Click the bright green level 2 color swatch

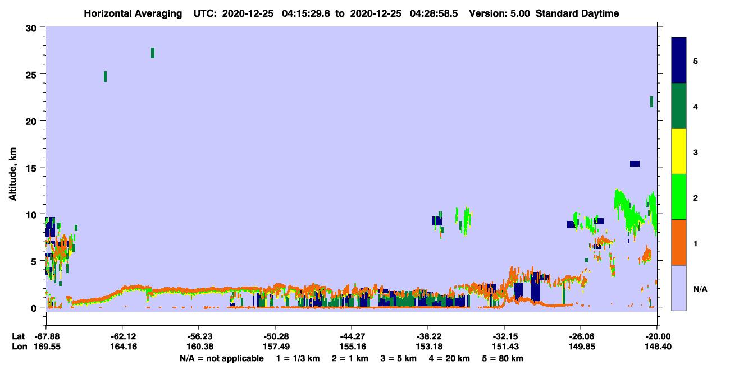679,197
